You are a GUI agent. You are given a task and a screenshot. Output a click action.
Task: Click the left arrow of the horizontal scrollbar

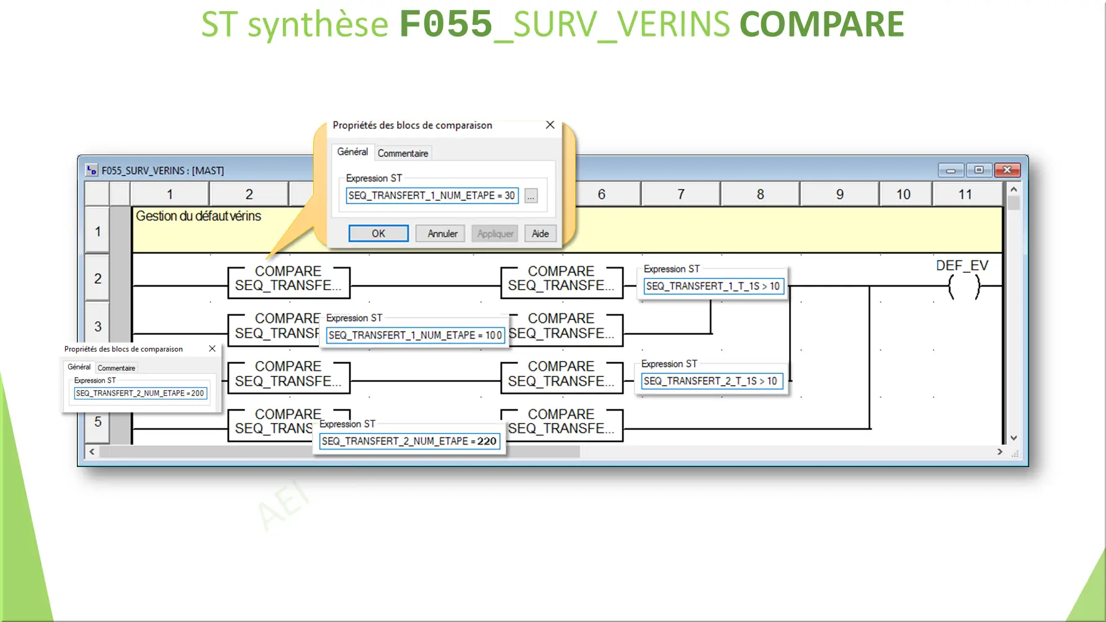tap(92, 452)
